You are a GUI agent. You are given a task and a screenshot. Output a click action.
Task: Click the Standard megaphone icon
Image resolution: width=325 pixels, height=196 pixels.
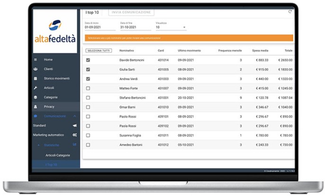click(75, 125)
